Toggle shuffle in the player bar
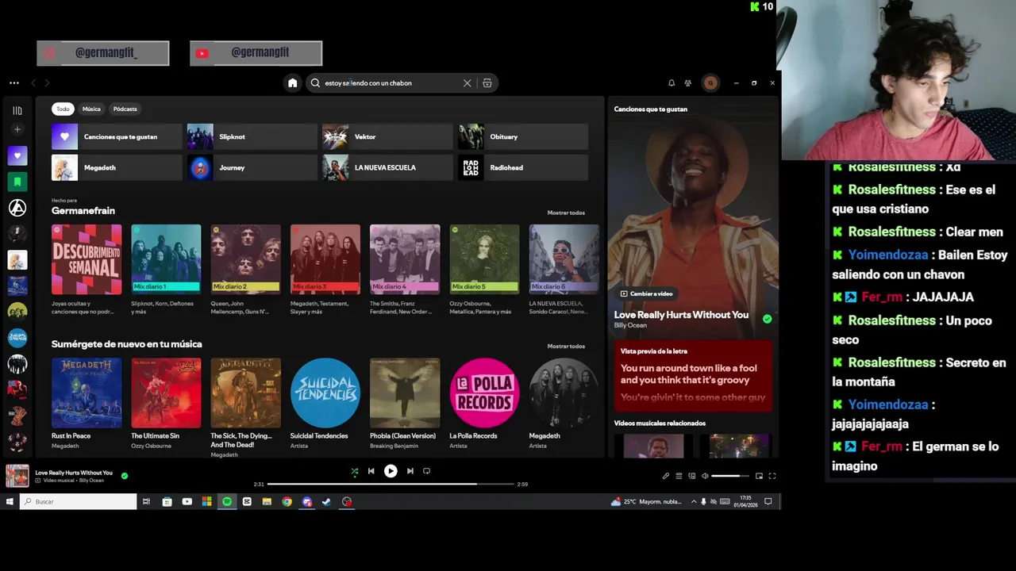Screen dimensions: 1016x571 point(355,471)
